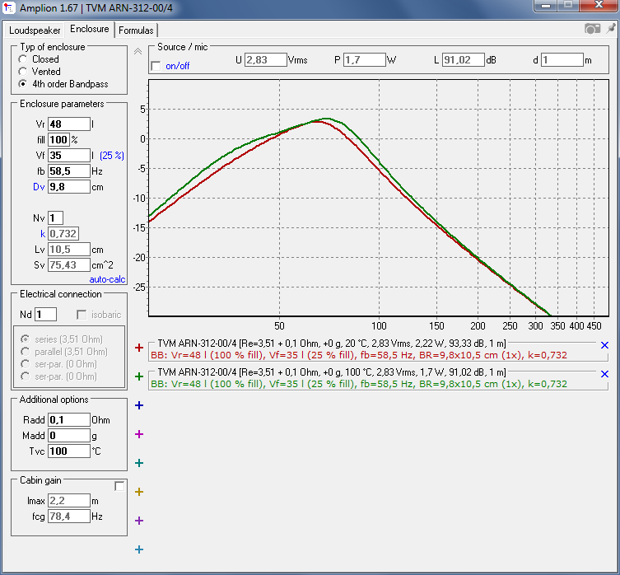Click the red plus curve slot icon
The width and height of the screenshot is (620, 575).
[139, 348]
